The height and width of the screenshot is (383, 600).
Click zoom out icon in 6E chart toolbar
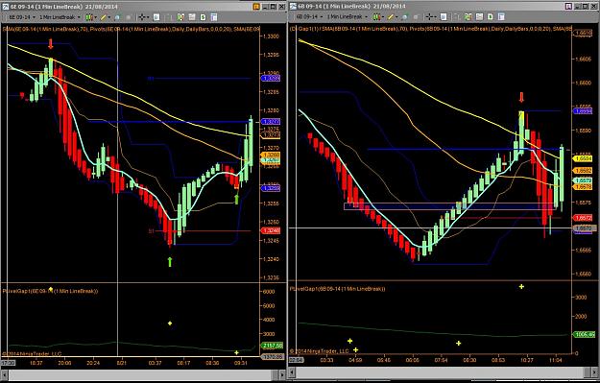[129, 17]
